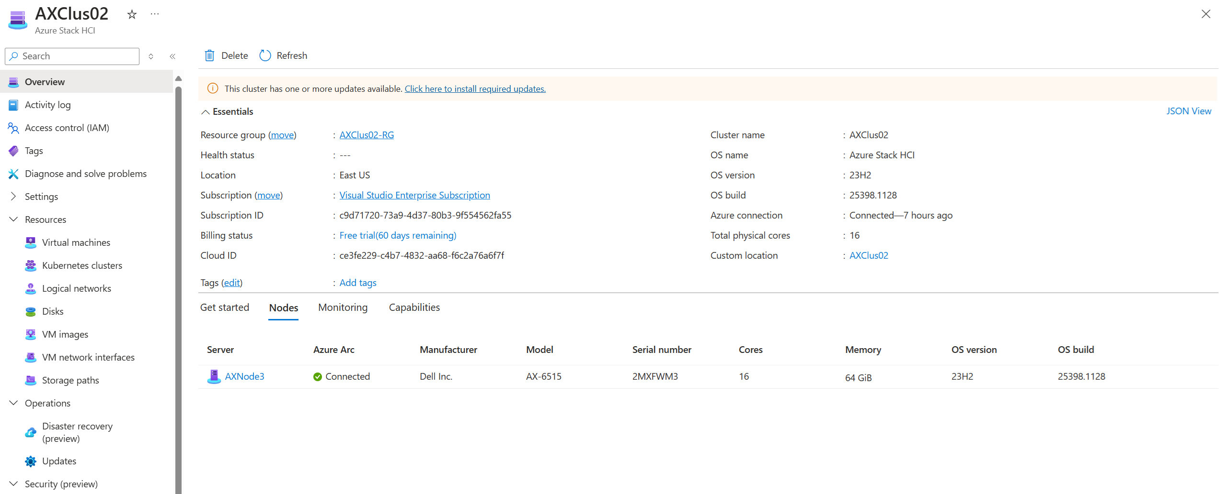Click the Logical networks icon
Viewport: 1227px width, 494px height.
pyautogui.click(x=31, y=288)
